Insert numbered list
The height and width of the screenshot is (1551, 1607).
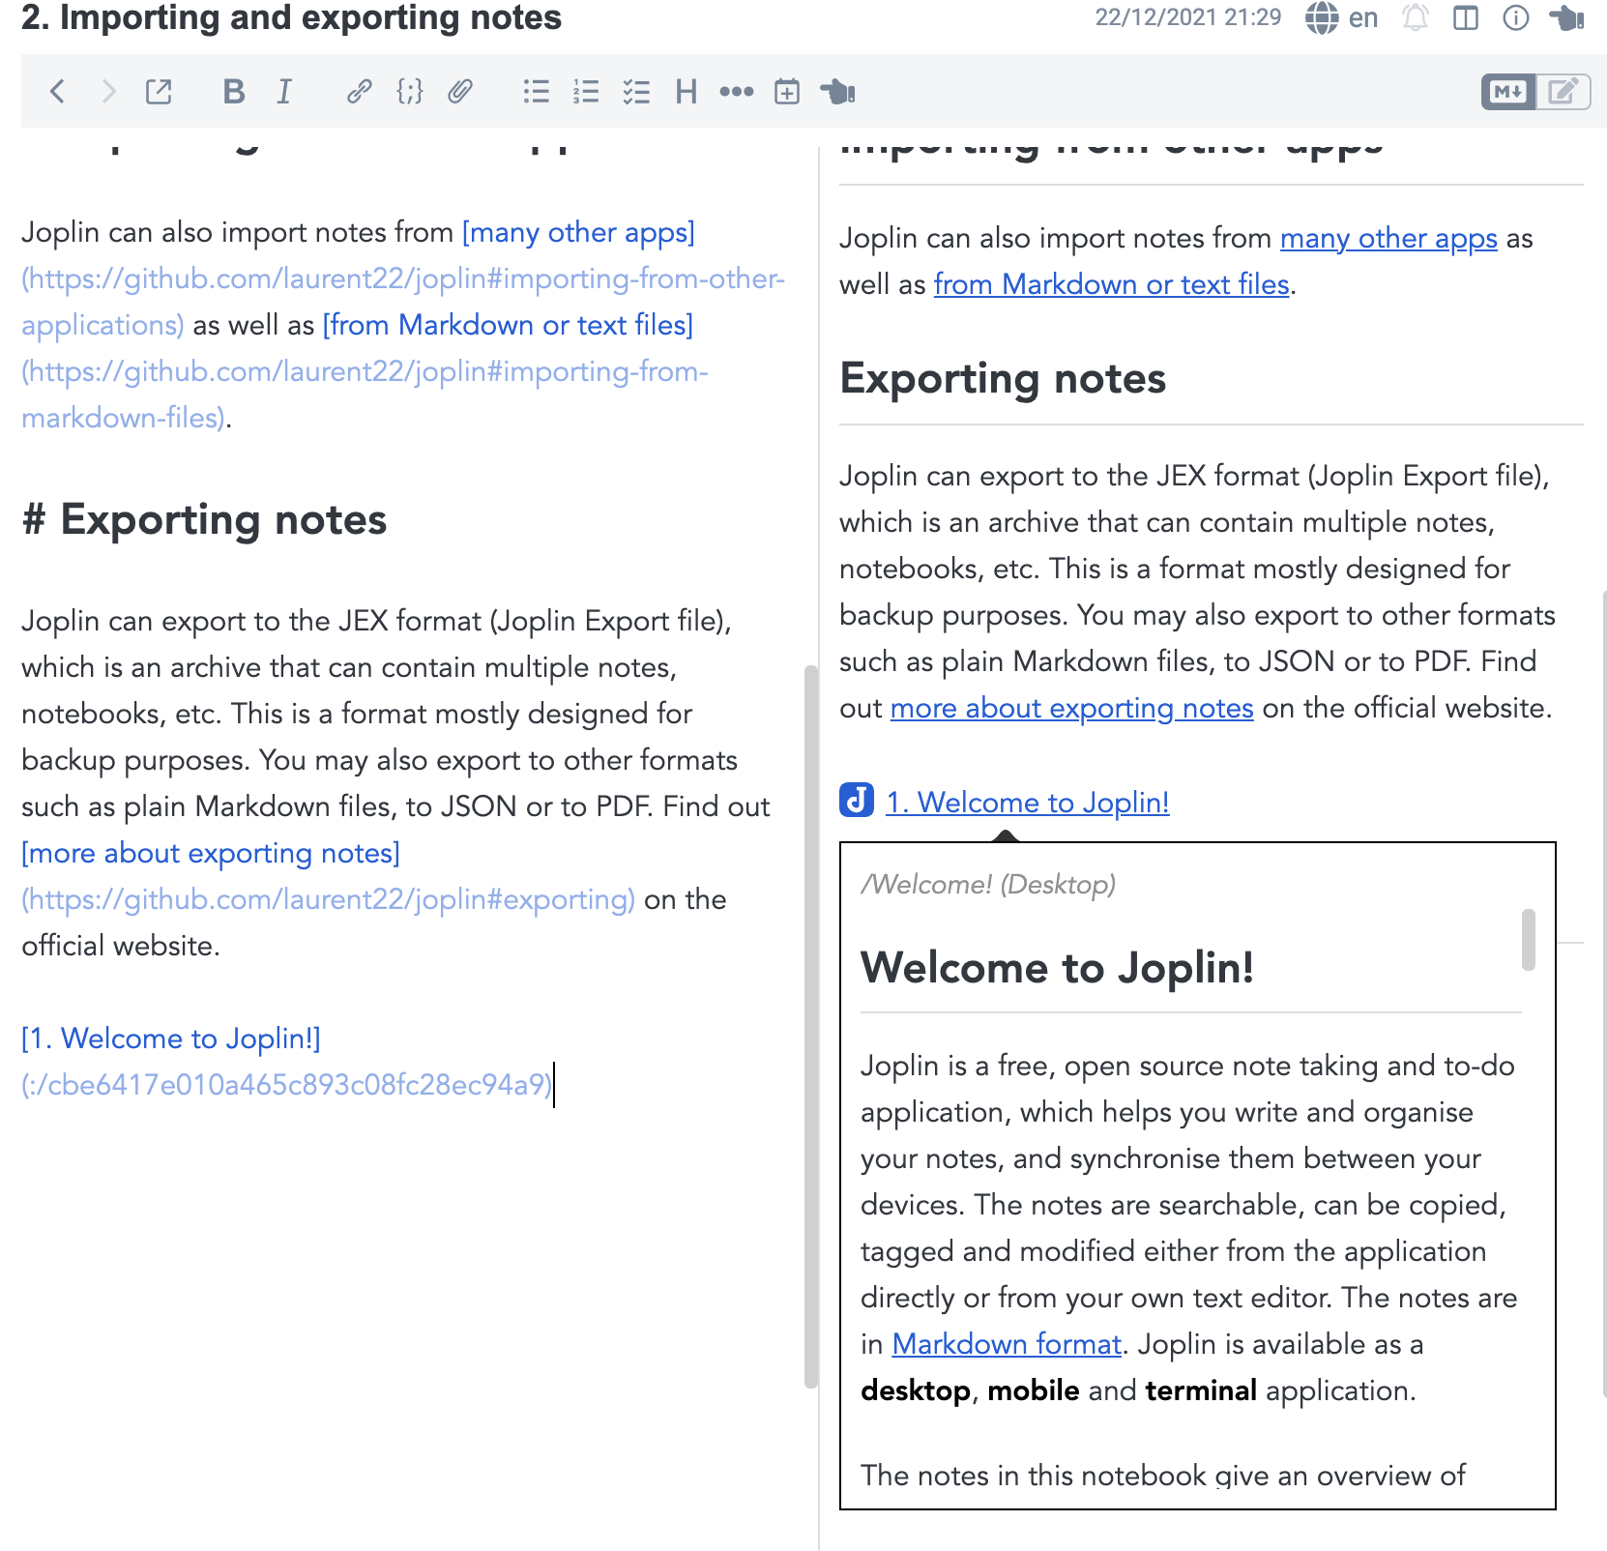[x=586, y=92]
